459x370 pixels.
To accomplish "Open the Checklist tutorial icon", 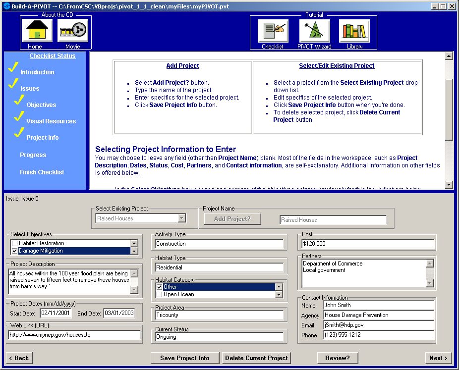I will click(273, 31).
